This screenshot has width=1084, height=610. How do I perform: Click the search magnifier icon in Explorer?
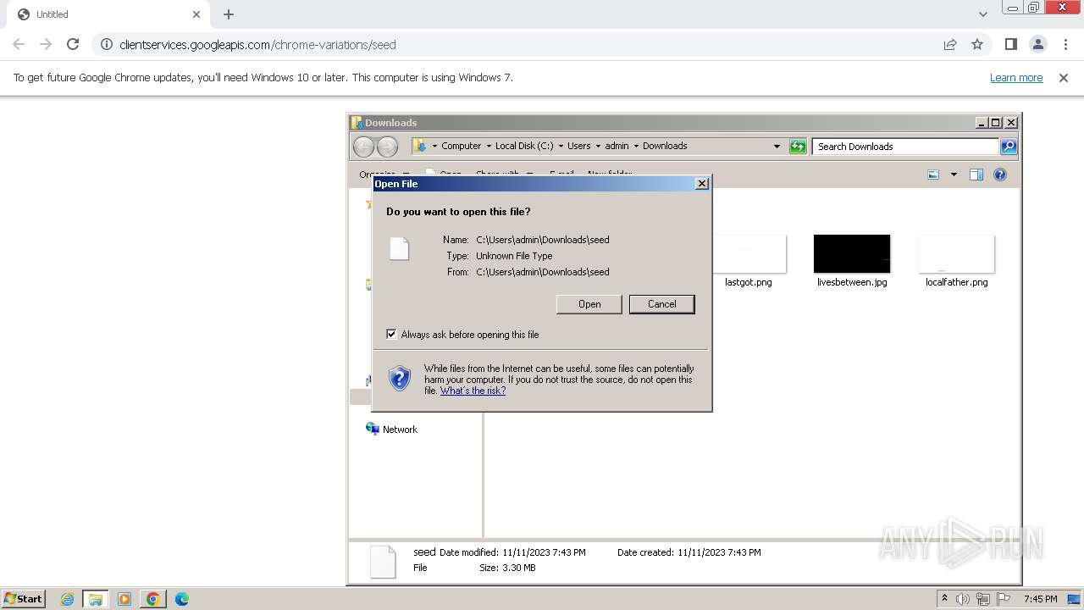click(1009, 147)
